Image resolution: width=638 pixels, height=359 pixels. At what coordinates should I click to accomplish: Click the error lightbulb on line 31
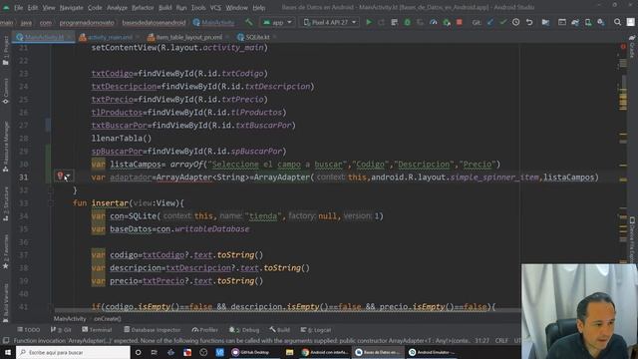(60, 177)
